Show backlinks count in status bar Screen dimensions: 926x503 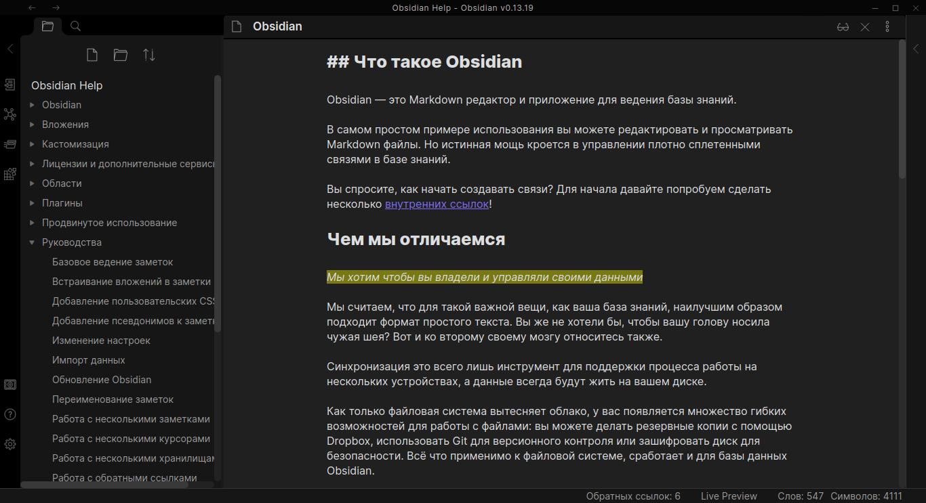coord(633,496)
